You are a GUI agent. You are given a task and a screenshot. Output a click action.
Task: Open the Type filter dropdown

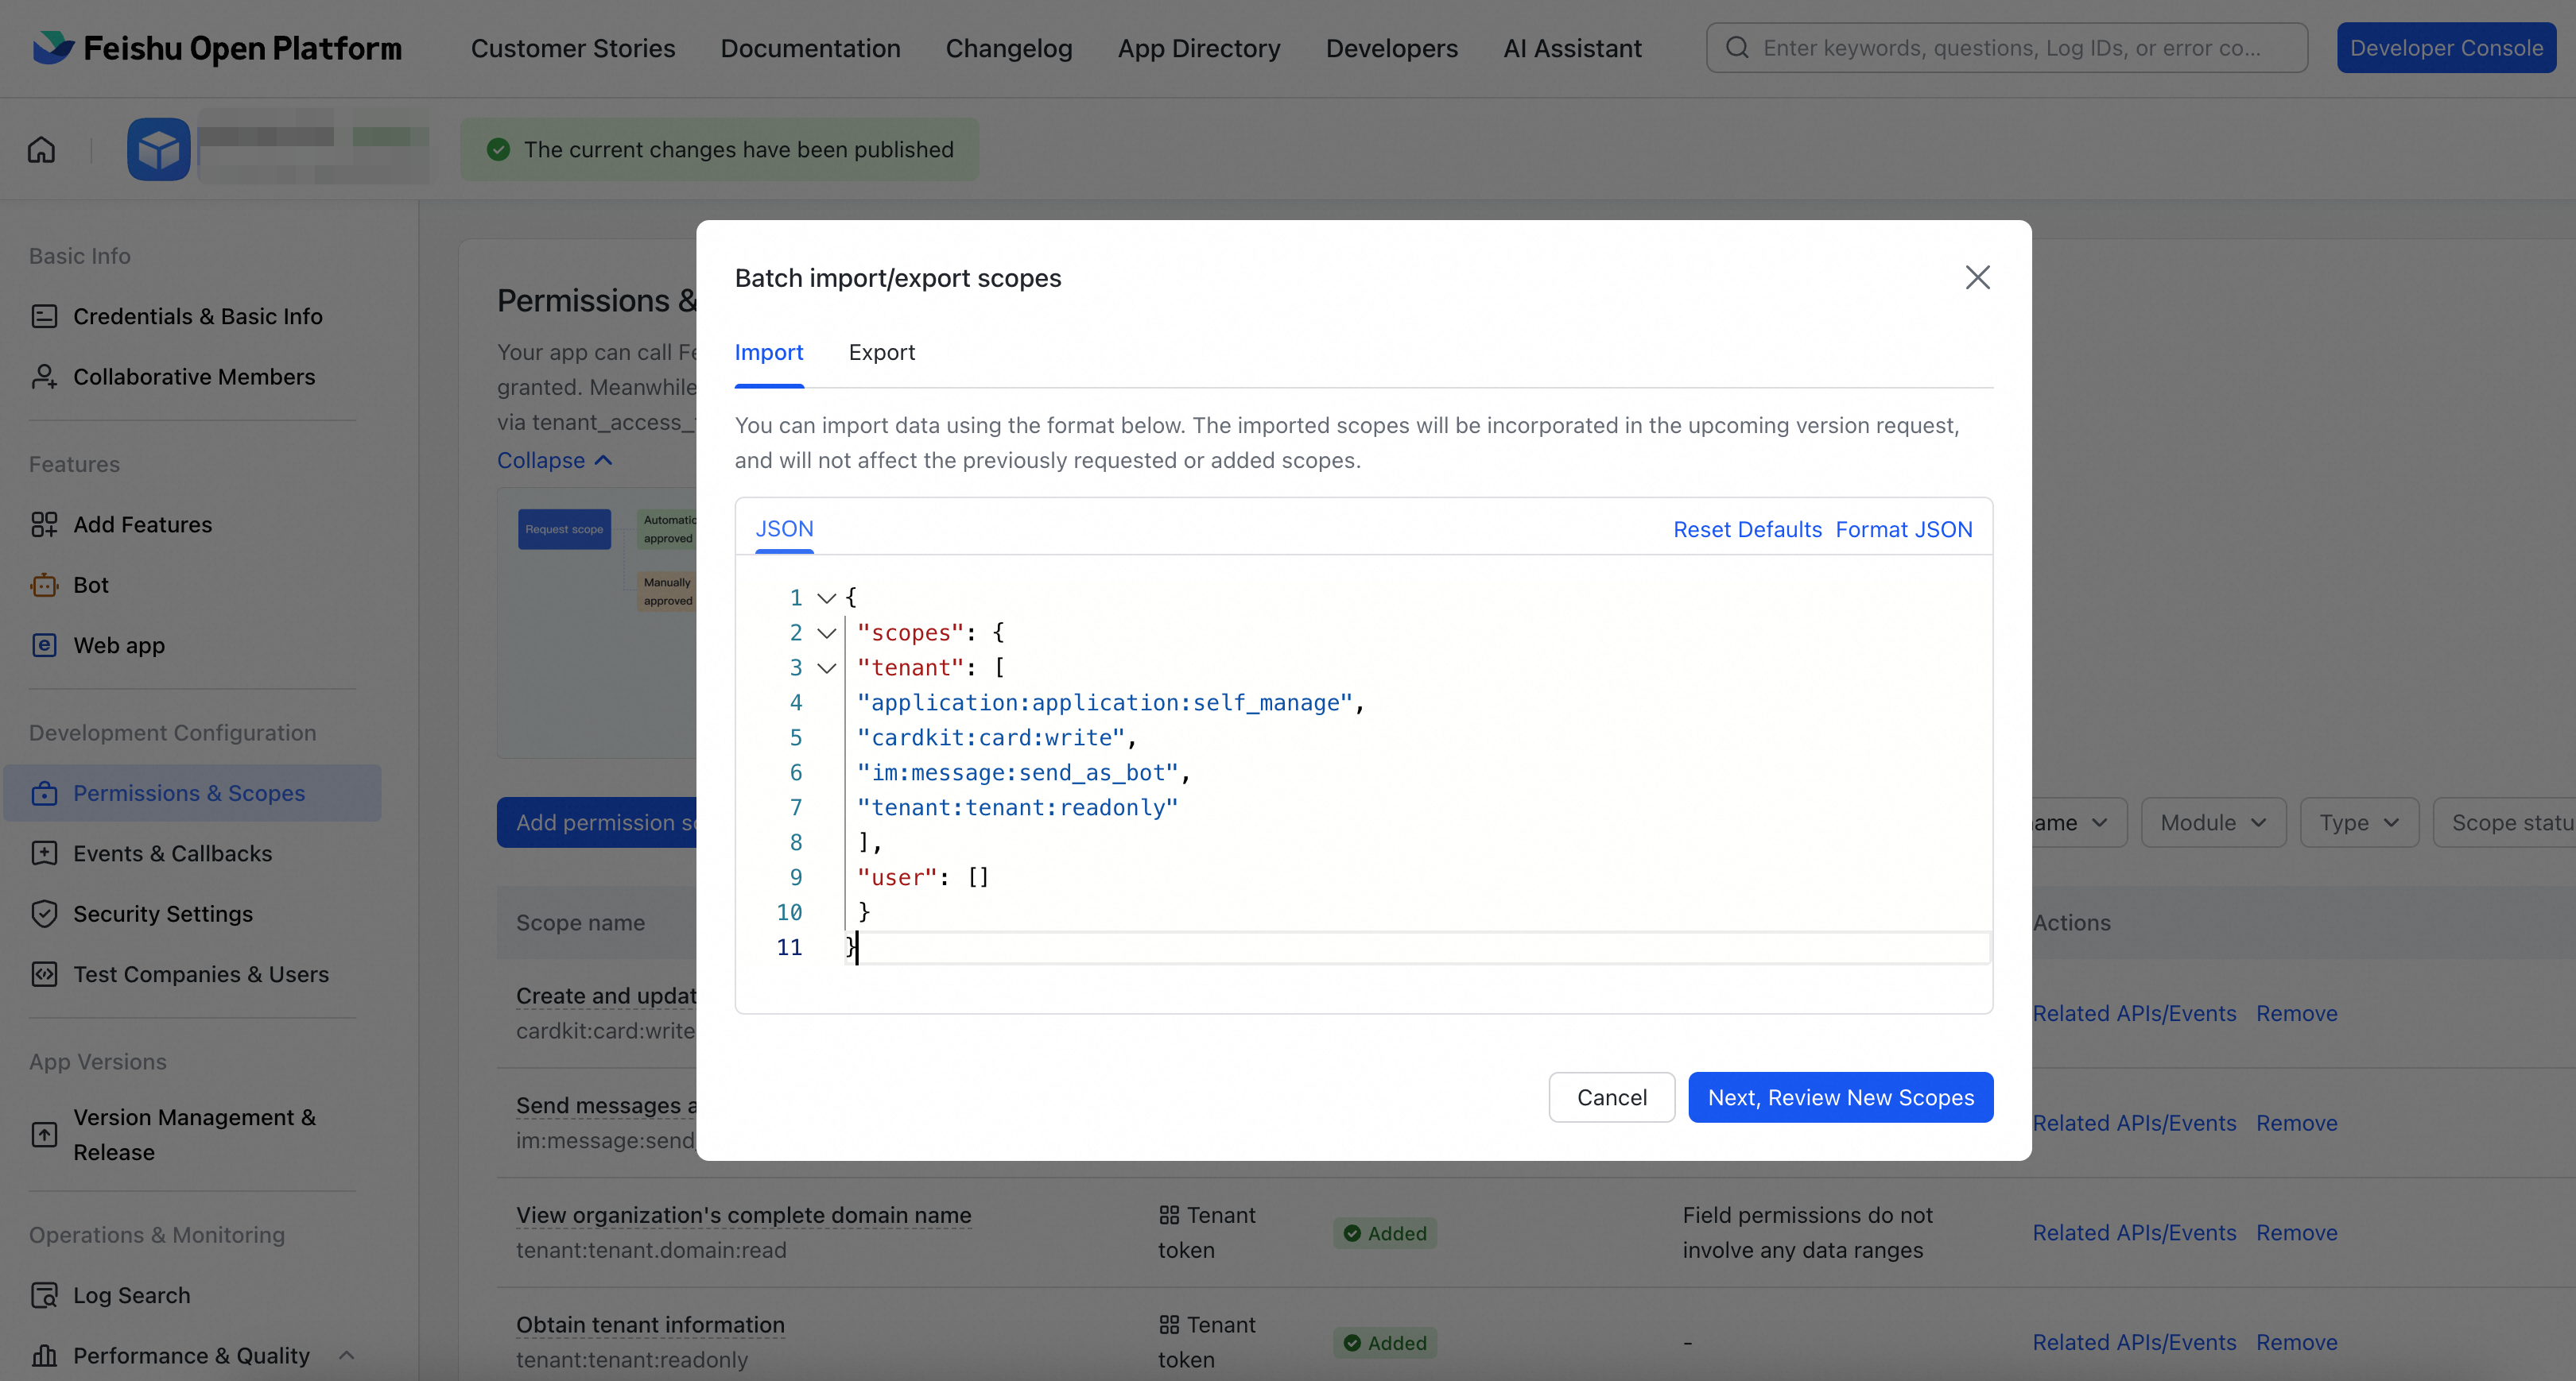[x=2358, y=823]
